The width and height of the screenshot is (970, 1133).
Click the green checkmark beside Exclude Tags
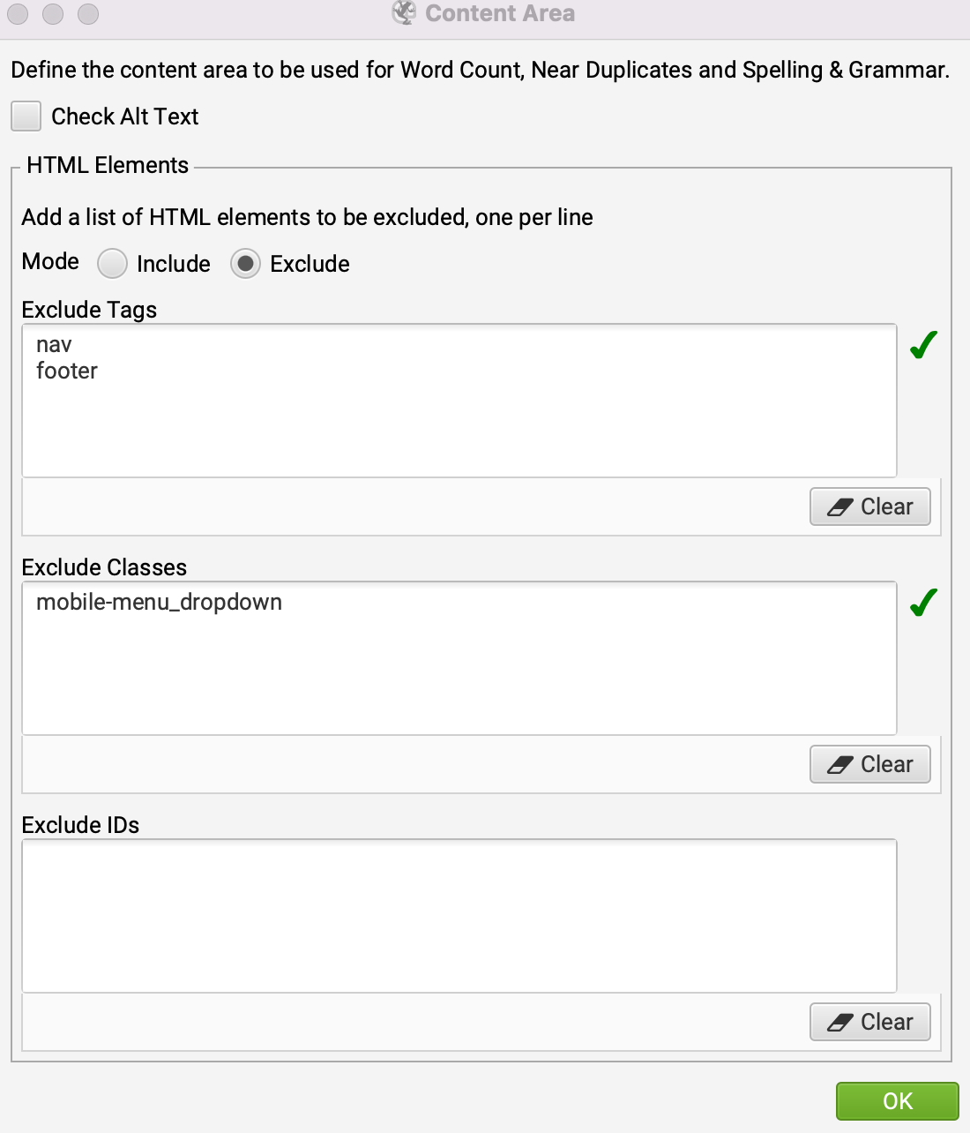click(922, 345)
